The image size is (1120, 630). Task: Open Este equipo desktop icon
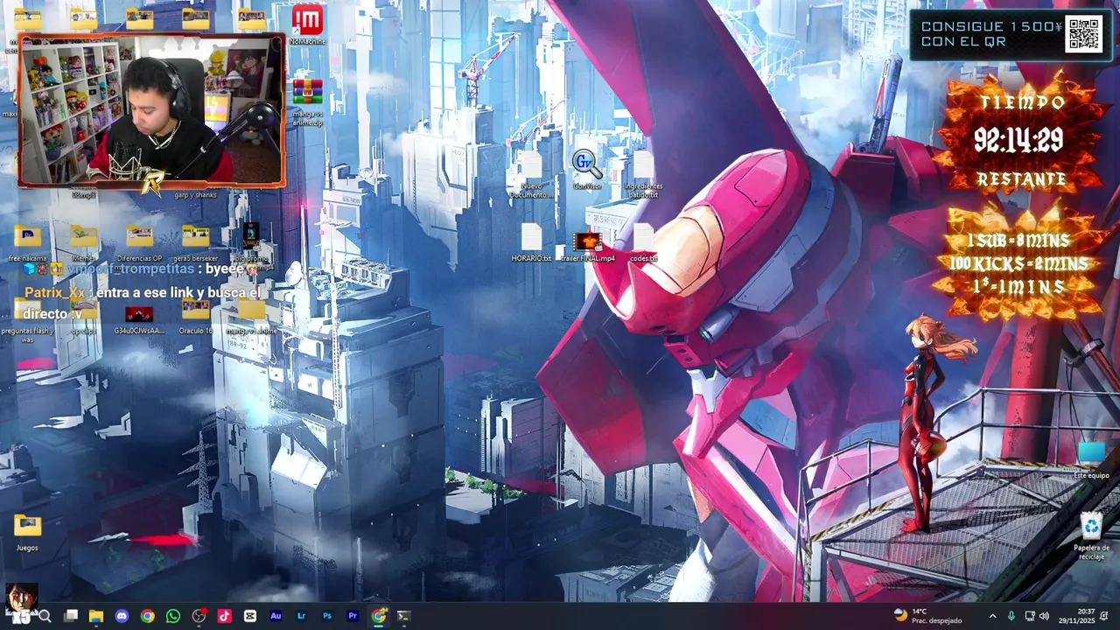coord(1091,459)
